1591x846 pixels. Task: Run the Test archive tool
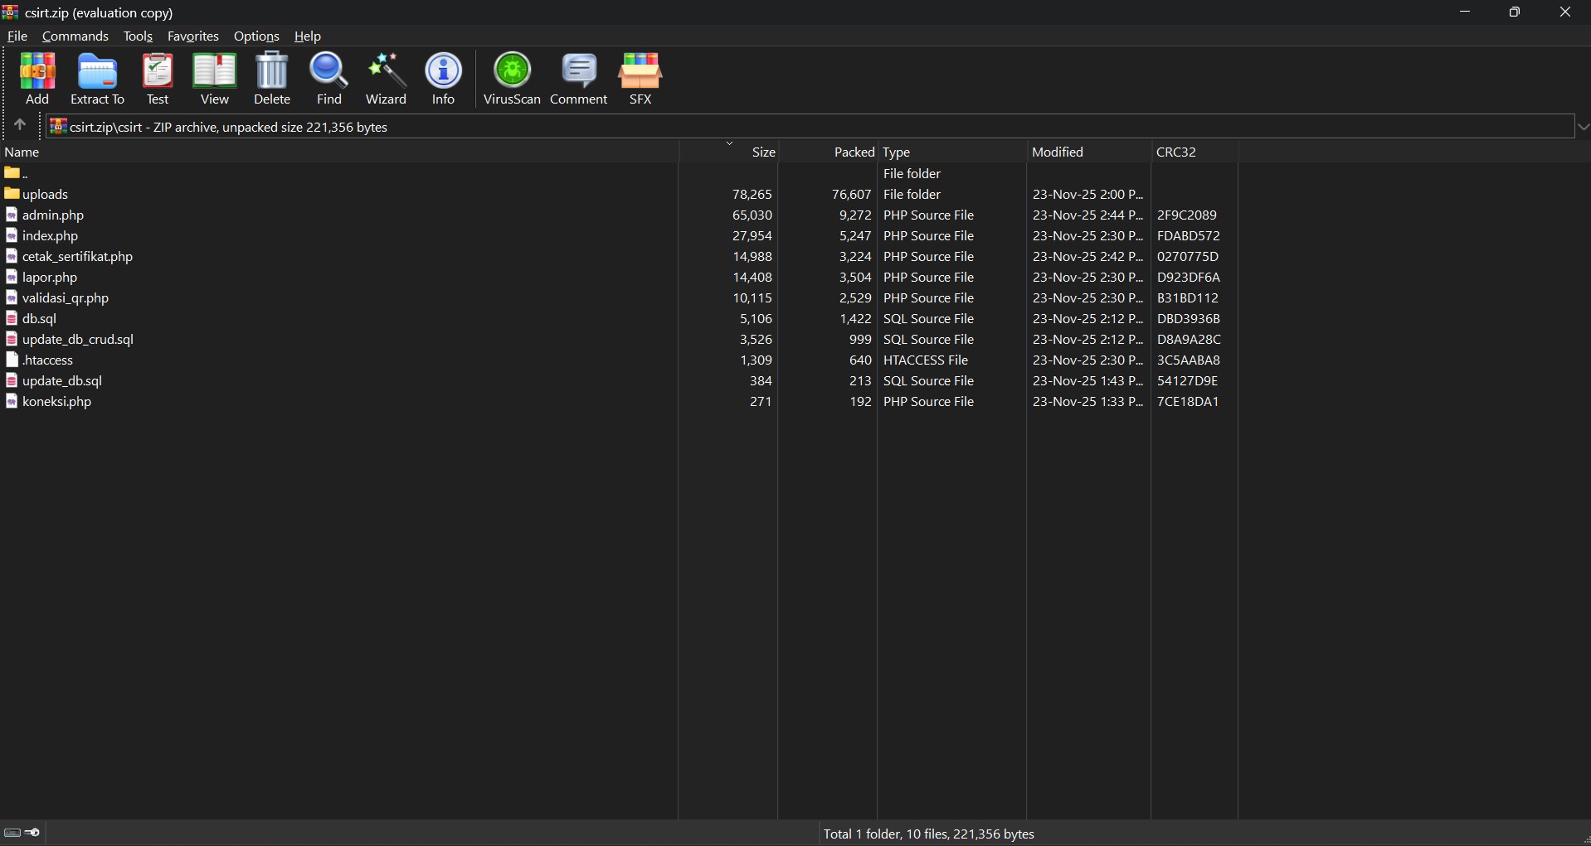(158, 79)
